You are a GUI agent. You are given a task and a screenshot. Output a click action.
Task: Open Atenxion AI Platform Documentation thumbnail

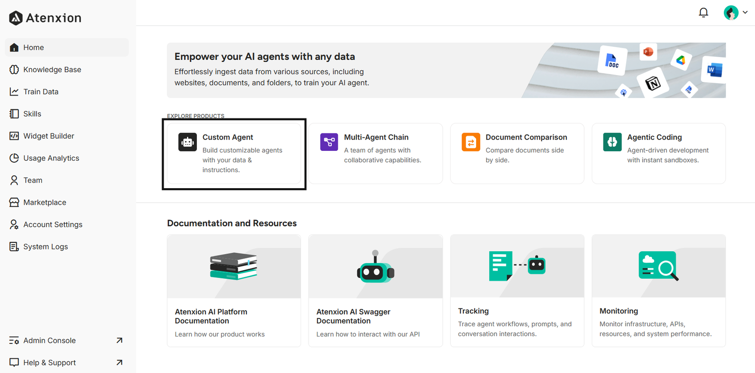click(234, 266)
